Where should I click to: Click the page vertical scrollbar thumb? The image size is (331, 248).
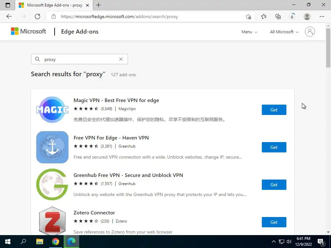pos(328,48)
